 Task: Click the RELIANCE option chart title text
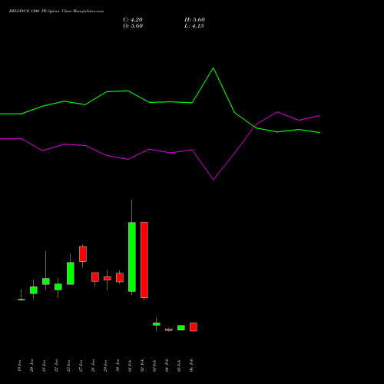coord(56,12)
